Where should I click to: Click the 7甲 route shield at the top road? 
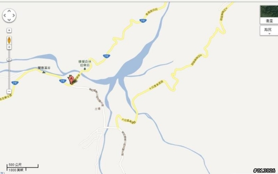click(143, 21)
